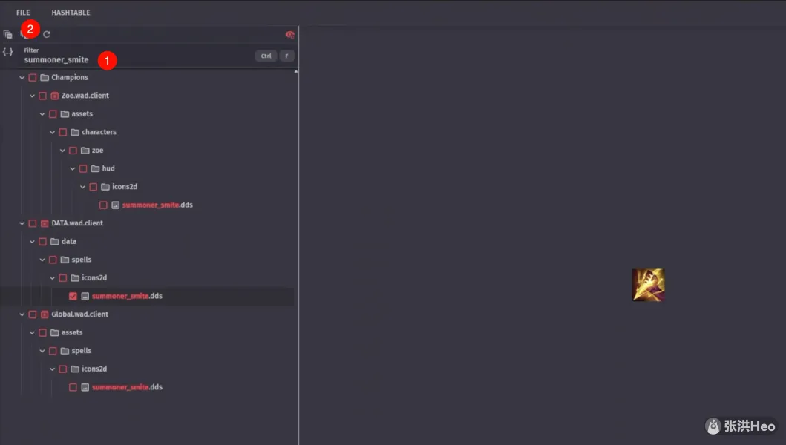
Task: Click the Filter text input field
Action: 134,59
